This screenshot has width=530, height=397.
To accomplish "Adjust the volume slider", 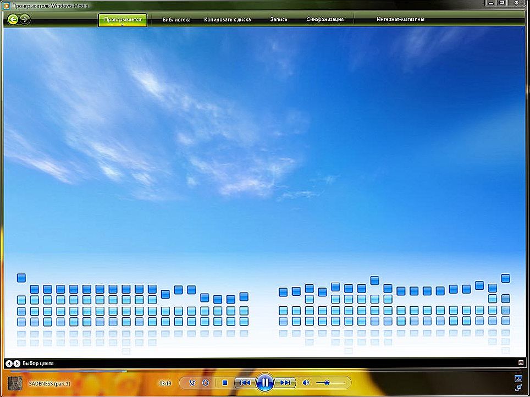I will click(x=328, y=383).
